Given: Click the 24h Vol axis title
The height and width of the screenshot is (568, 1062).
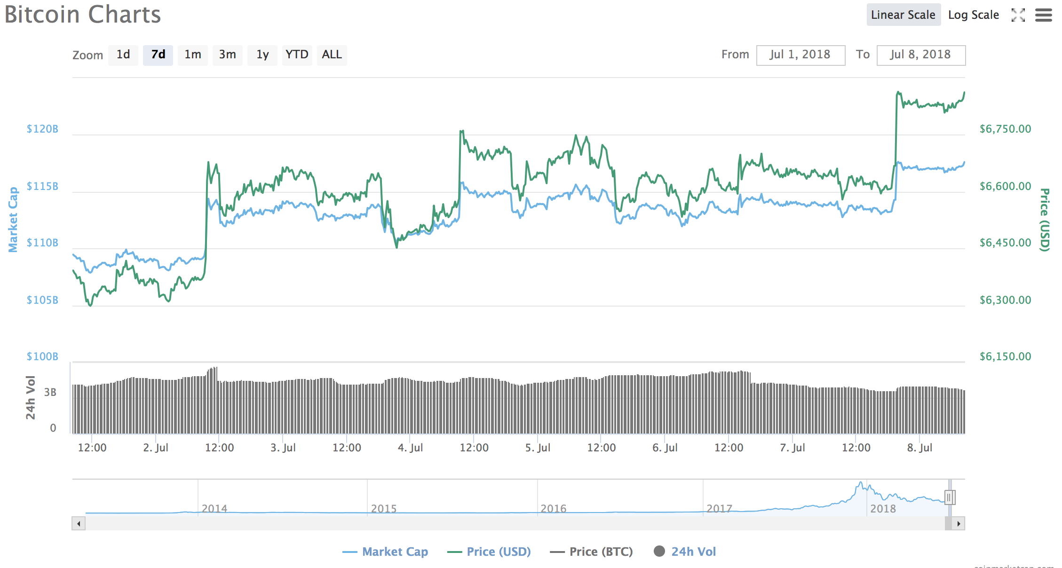Looking at the screenshot, I should (x=31, y=397).
